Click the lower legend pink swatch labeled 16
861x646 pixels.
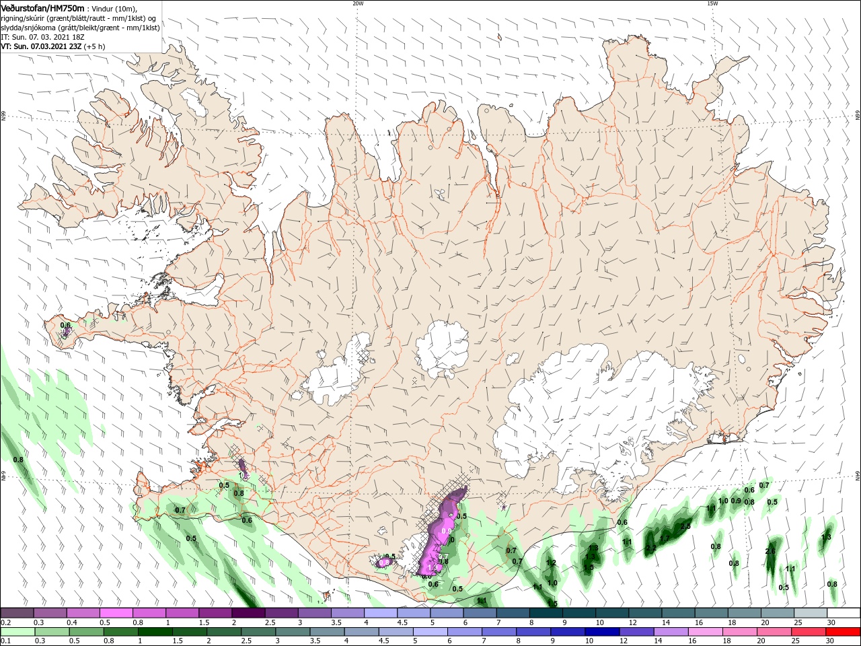[704, 632]
